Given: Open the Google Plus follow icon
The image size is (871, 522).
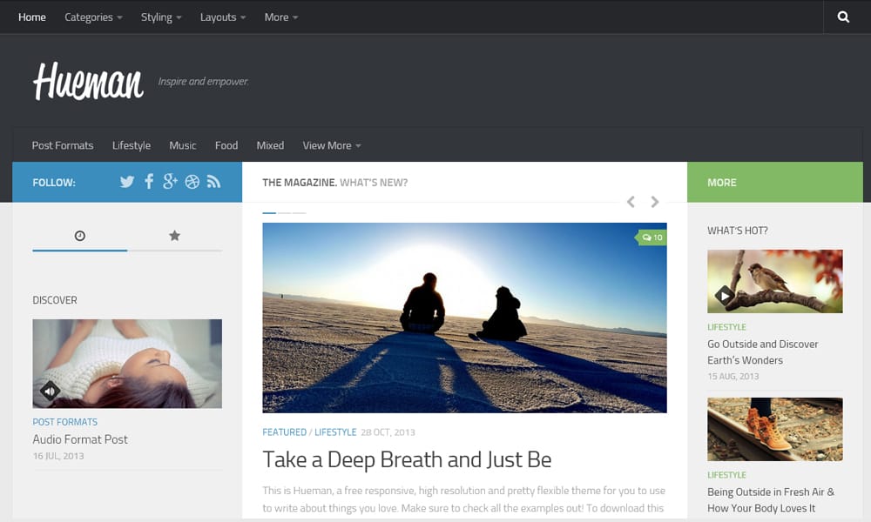Looking at the screenshot, I should pyautogui.click(x=170, y=182).
